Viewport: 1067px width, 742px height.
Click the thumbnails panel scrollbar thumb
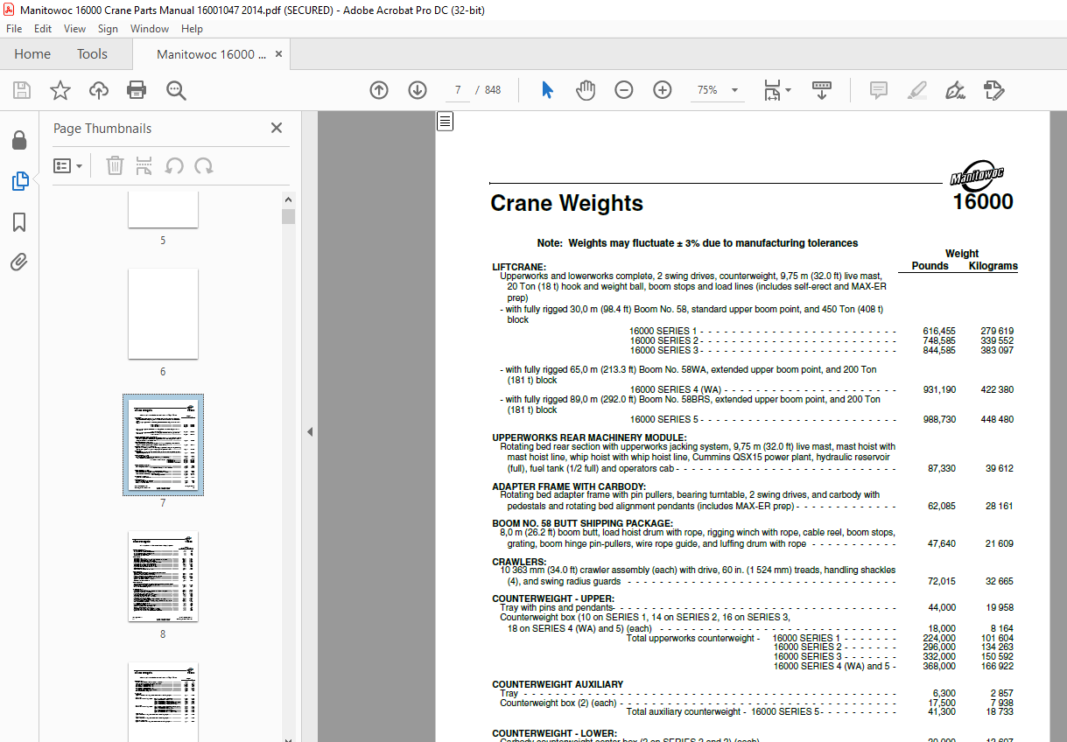click(x=288, y=216)
